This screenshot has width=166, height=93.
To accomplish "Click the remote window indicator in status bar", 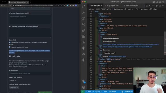I will tap(83, 92).
